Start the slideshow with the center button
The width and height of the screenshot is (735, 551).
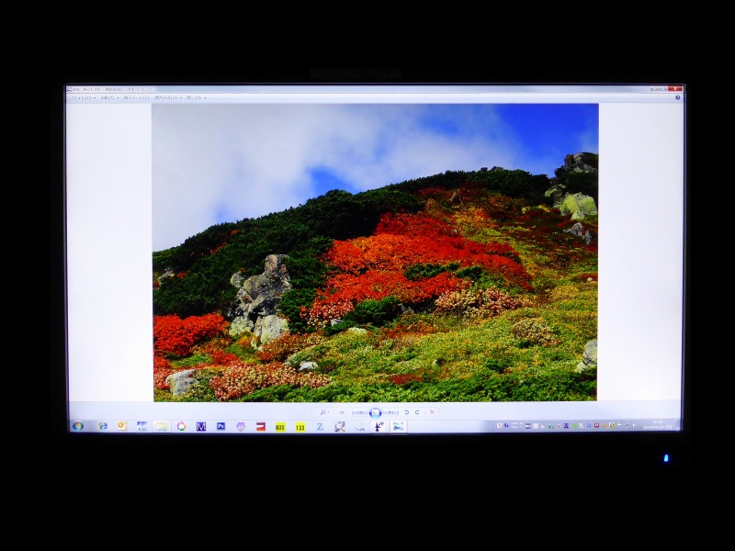tap(375, 412)
